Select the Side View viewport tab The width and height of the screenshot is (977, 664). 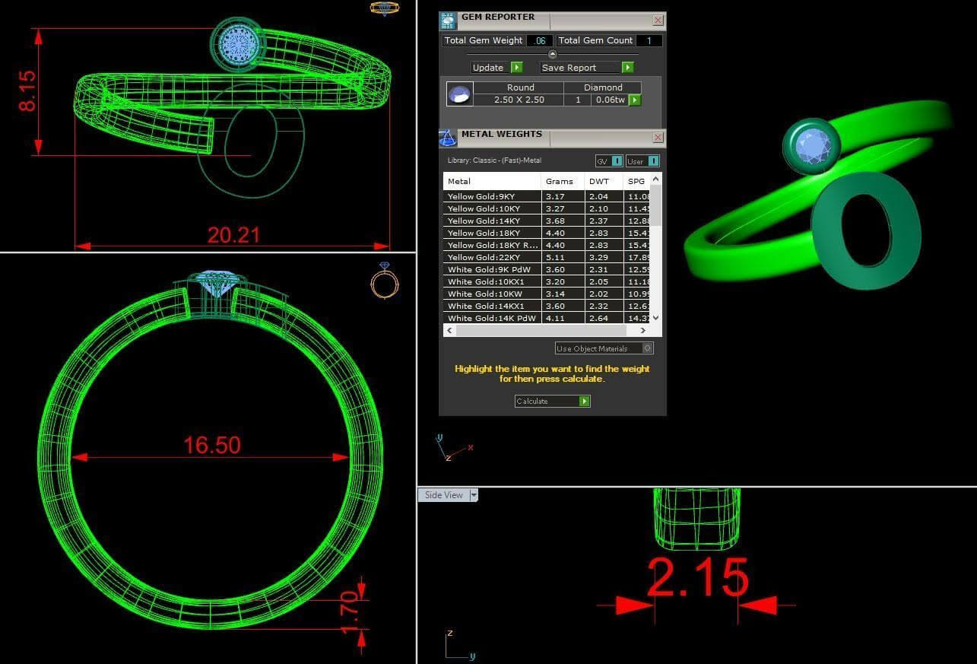click(x=443, y=495)
